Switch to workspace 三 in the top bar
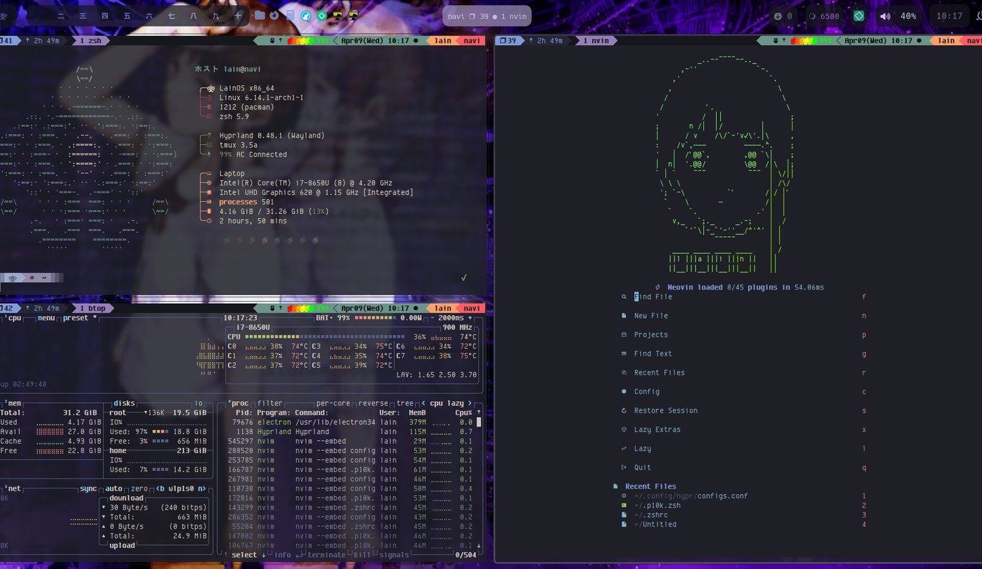The width and height of the screenshot is (982, 569). 83,15
